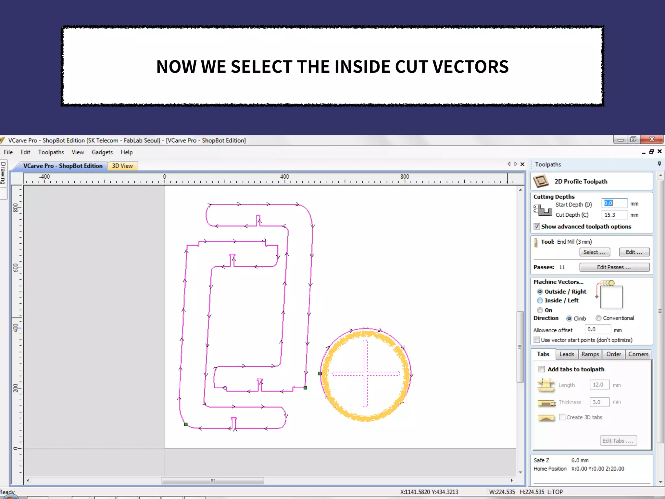Screen dimensions: 665x499
Task: Close the document tab view
Action: [x=522, y=164]
